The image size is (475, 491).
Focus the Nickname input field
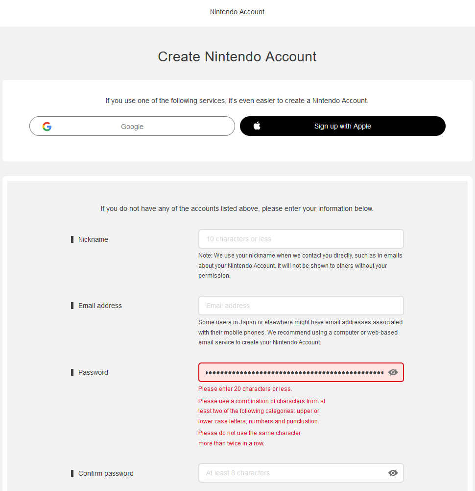[x=301, y=239]
